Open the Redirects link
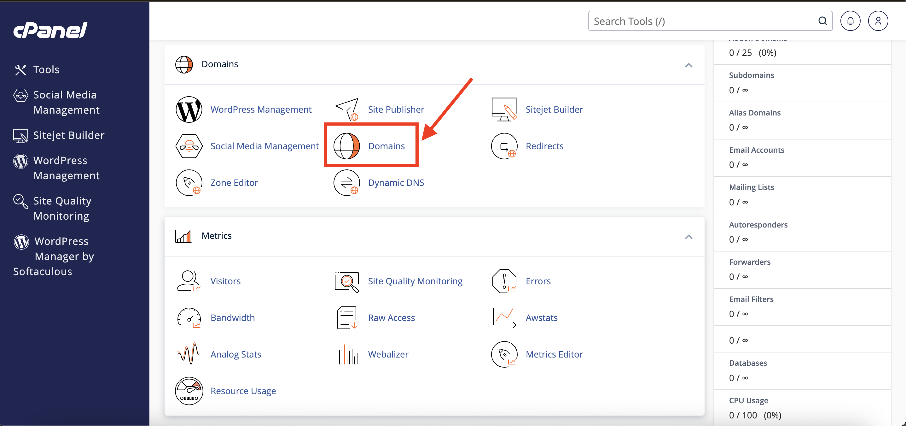The image size is (906, 426). pyautogui.click(x=544, y=146)
